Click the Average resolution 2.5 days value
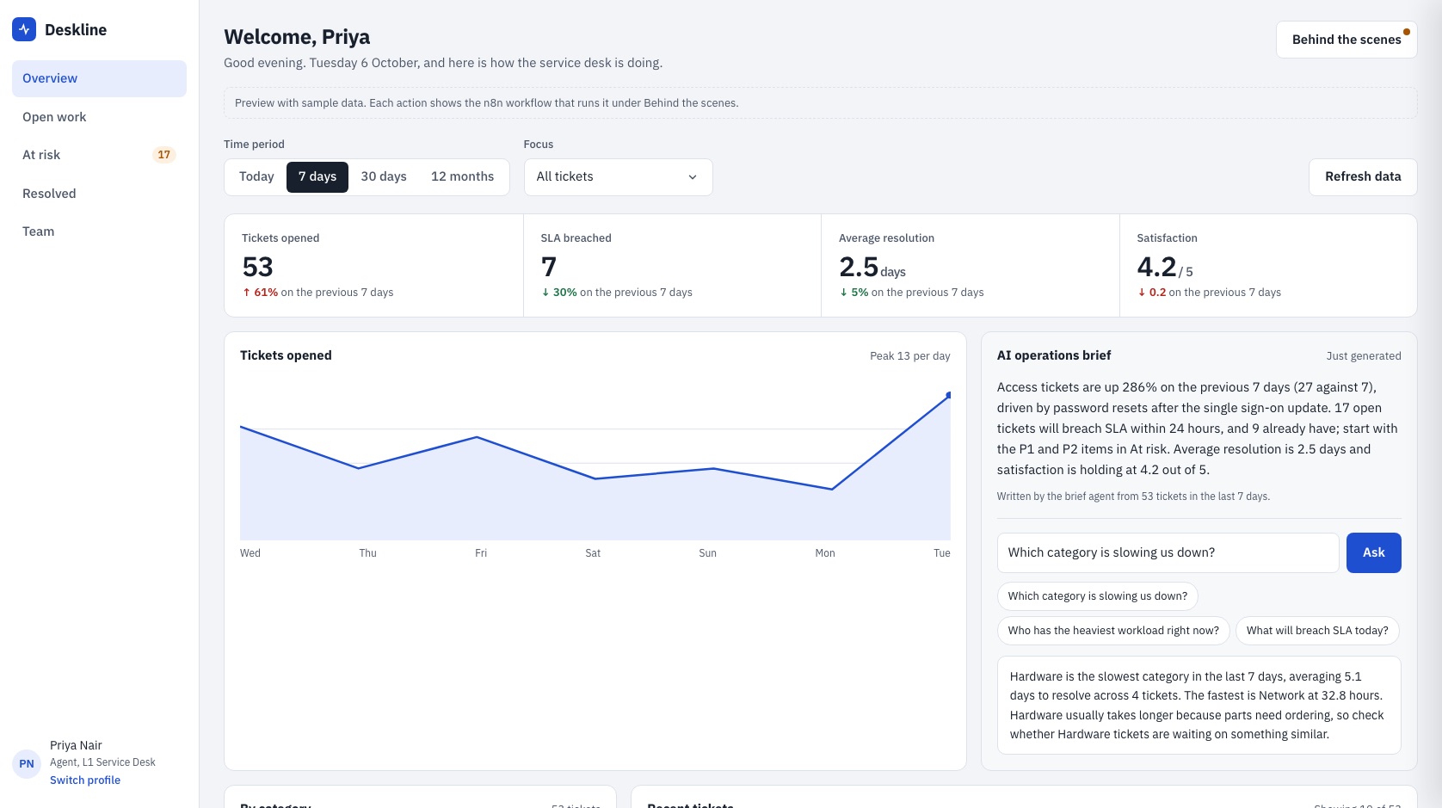This screenshot has width=1442, height=808. pos(872,268)
